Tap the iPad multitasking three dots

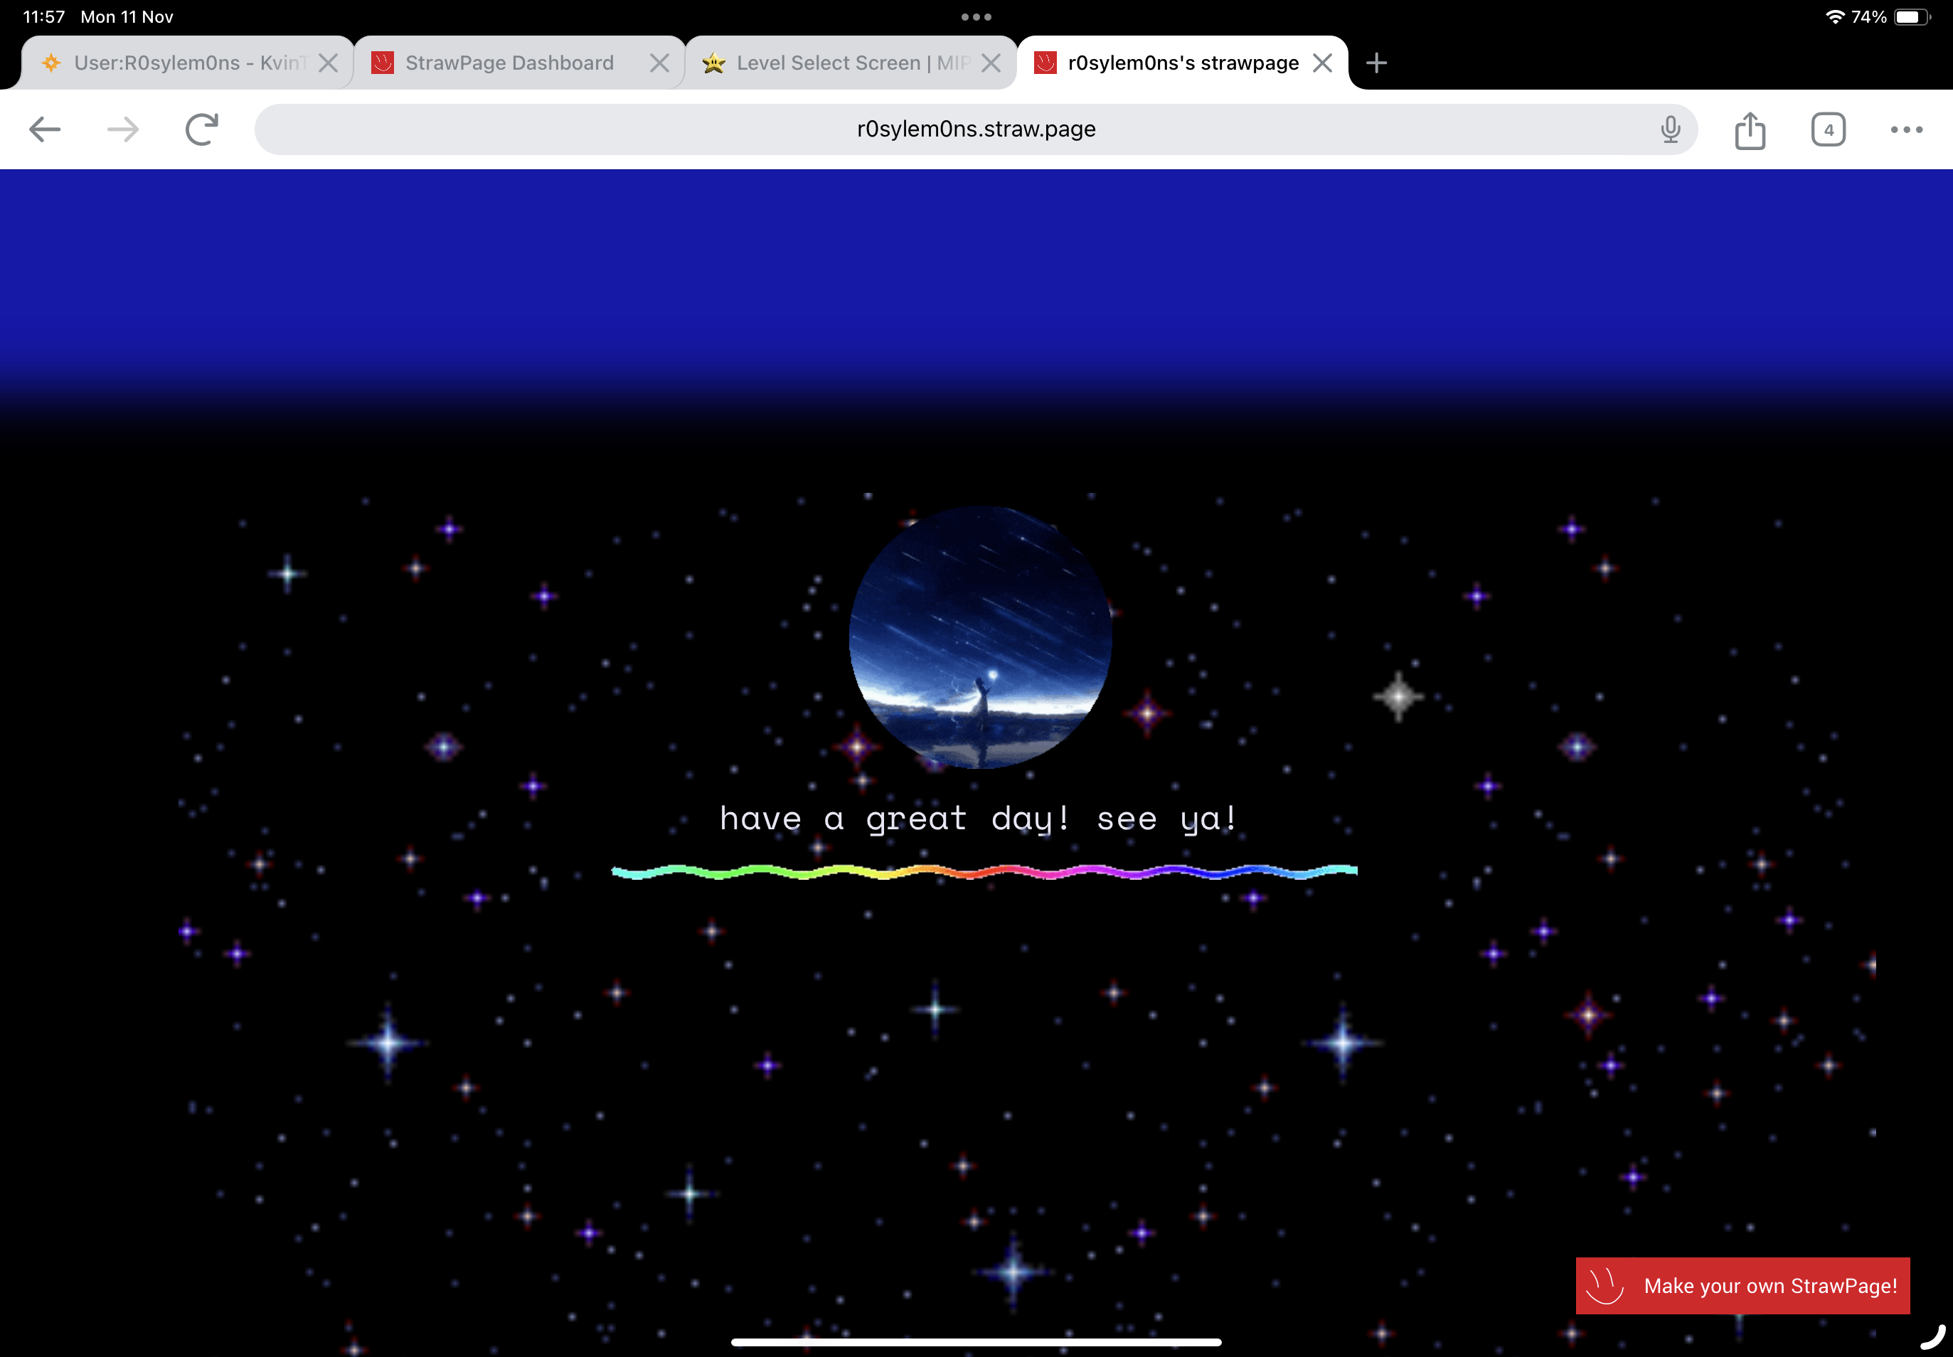976,17
